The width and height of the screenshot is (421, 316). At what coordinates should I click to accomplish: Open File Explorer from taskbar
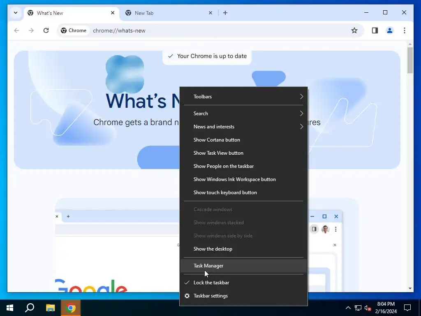[50, 308]
